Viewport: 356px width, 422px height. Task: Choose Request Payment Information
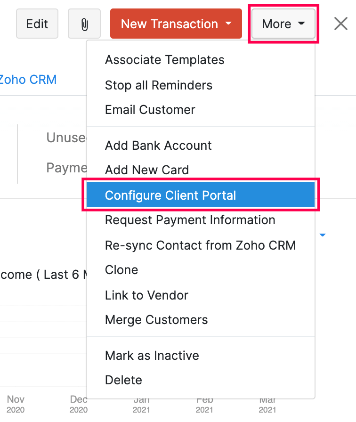190,220
